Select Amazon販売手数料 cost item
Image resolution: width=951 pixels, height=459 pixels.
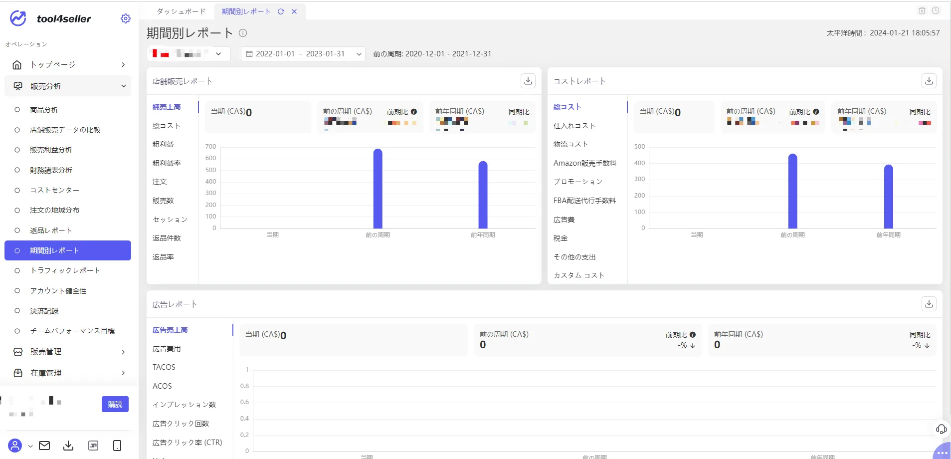point(585,163)
